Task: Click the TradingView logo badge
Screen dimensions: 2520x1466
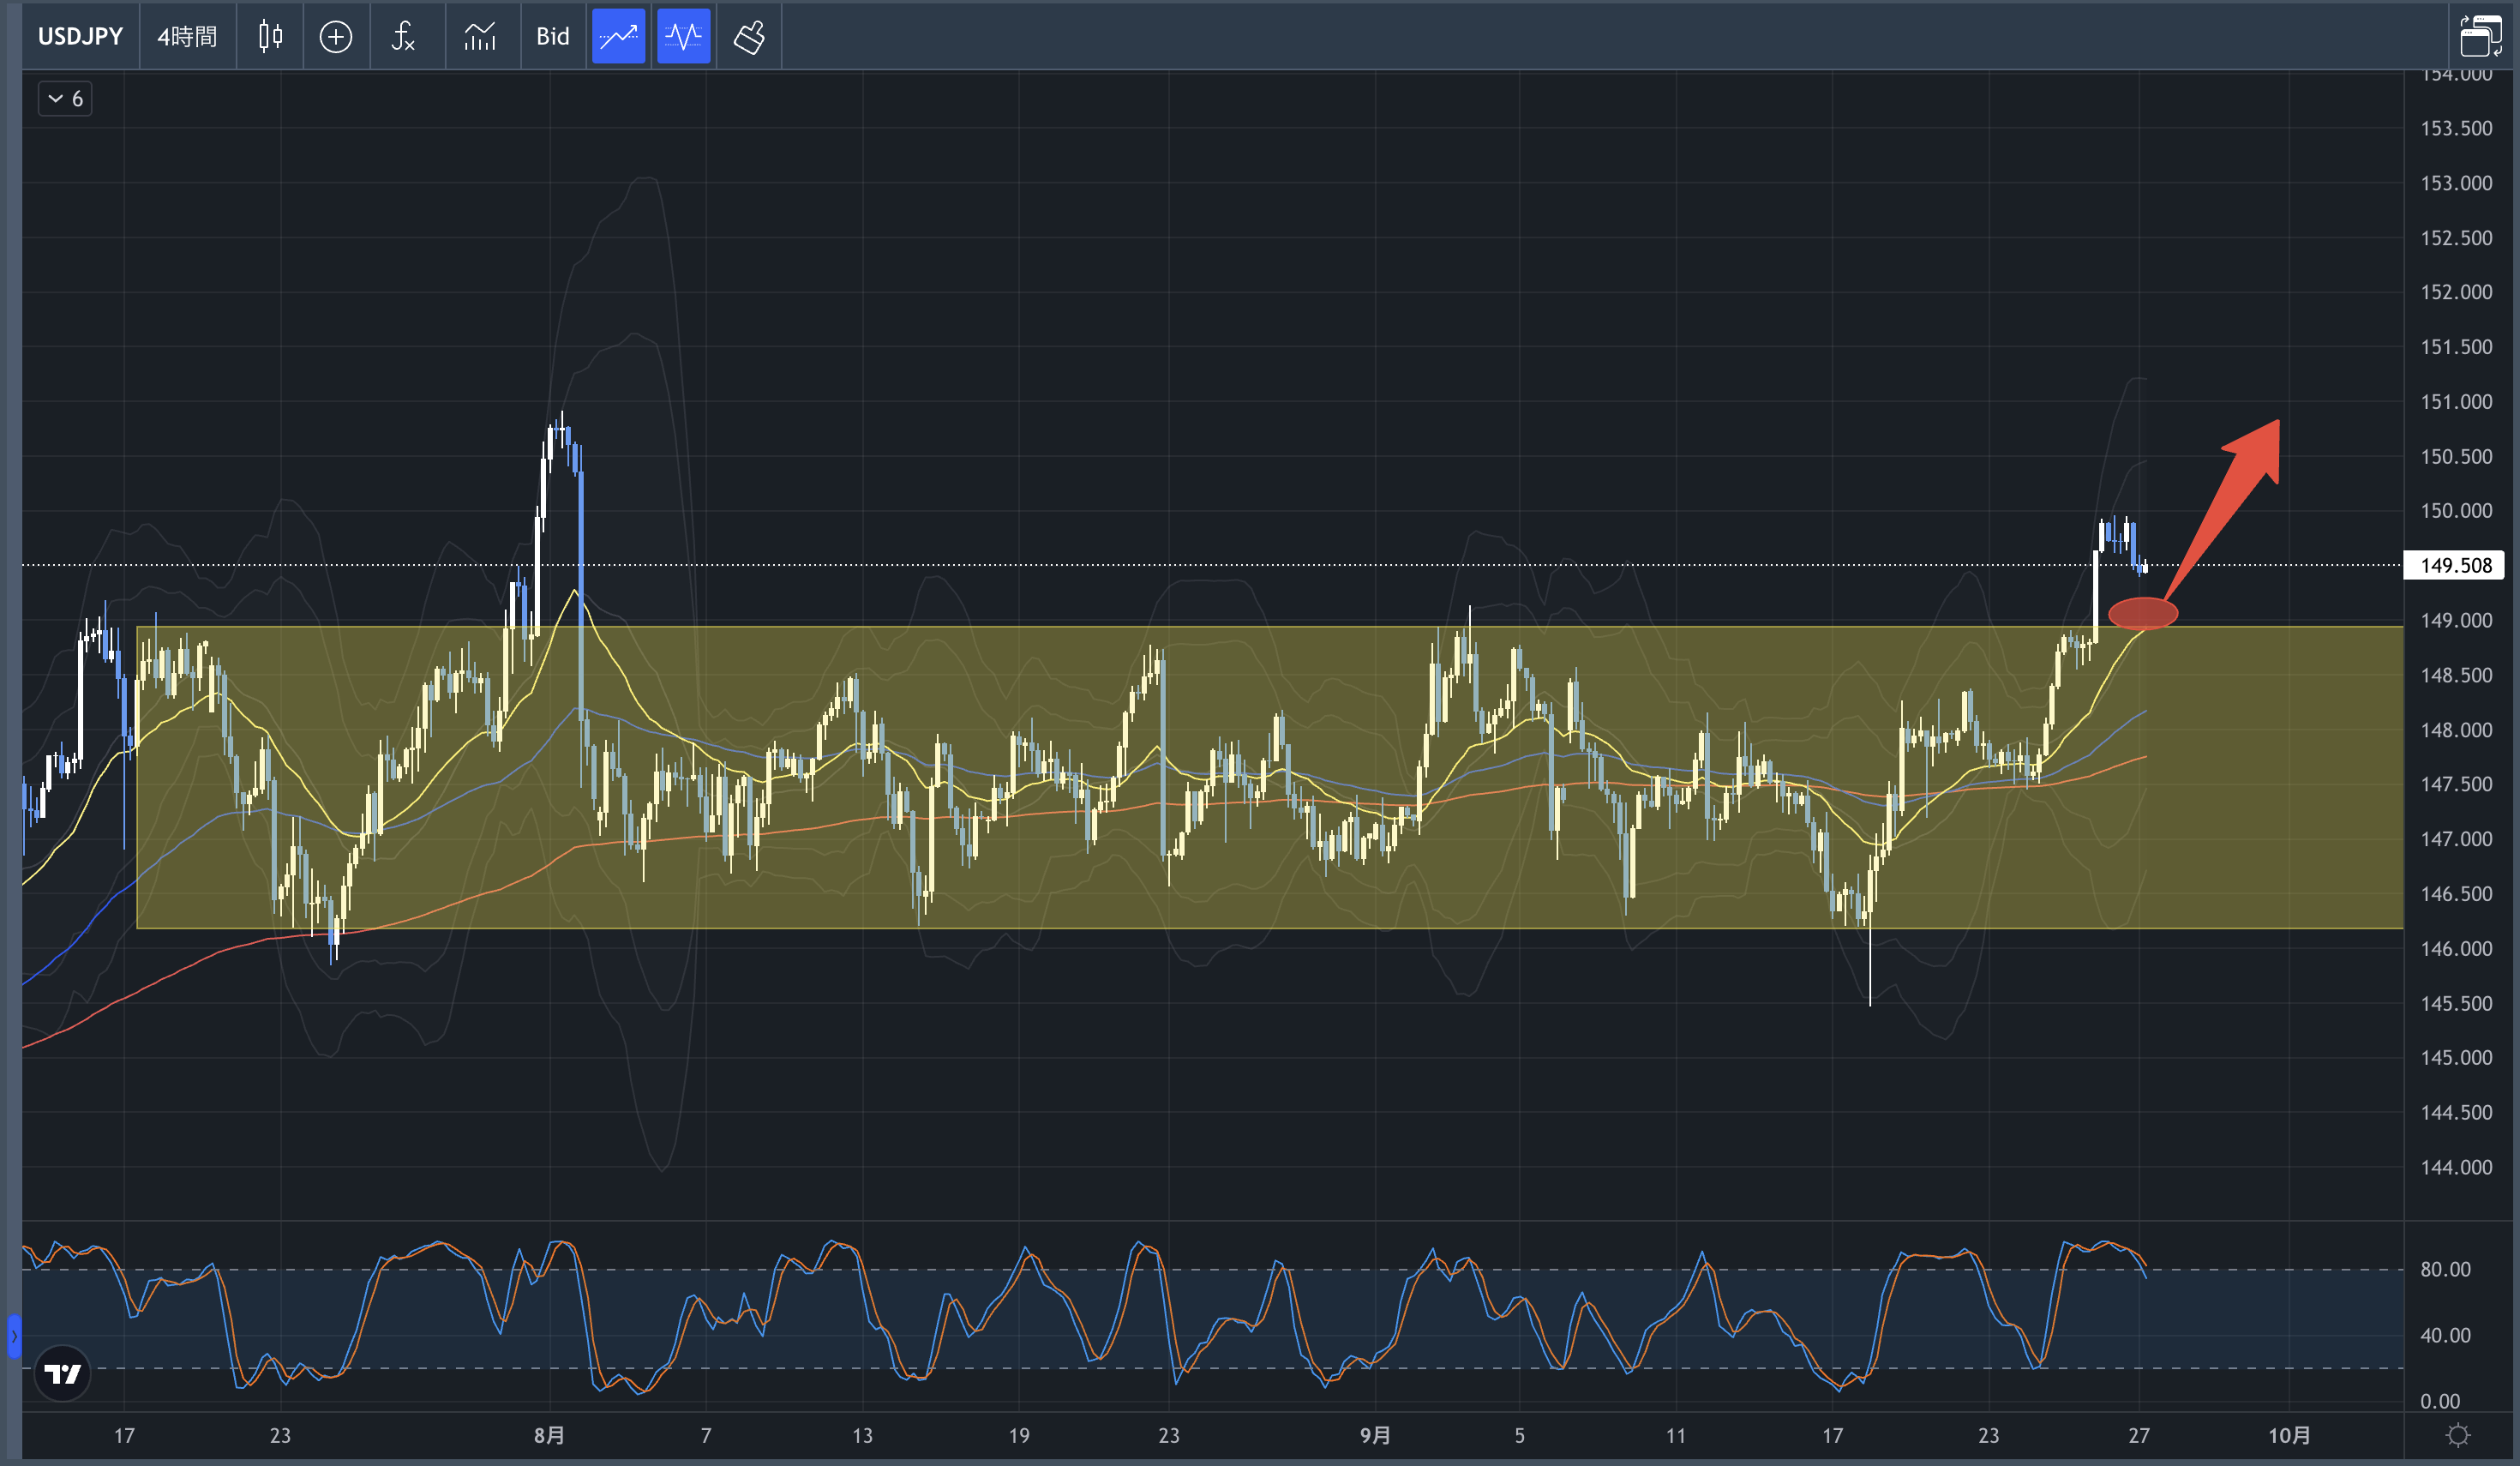Action: click(x=62, y=1373)
